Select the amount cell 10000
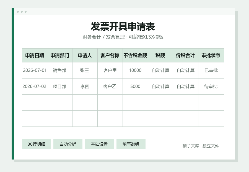Viewport: 249px width, 172px height. (135, 70)
